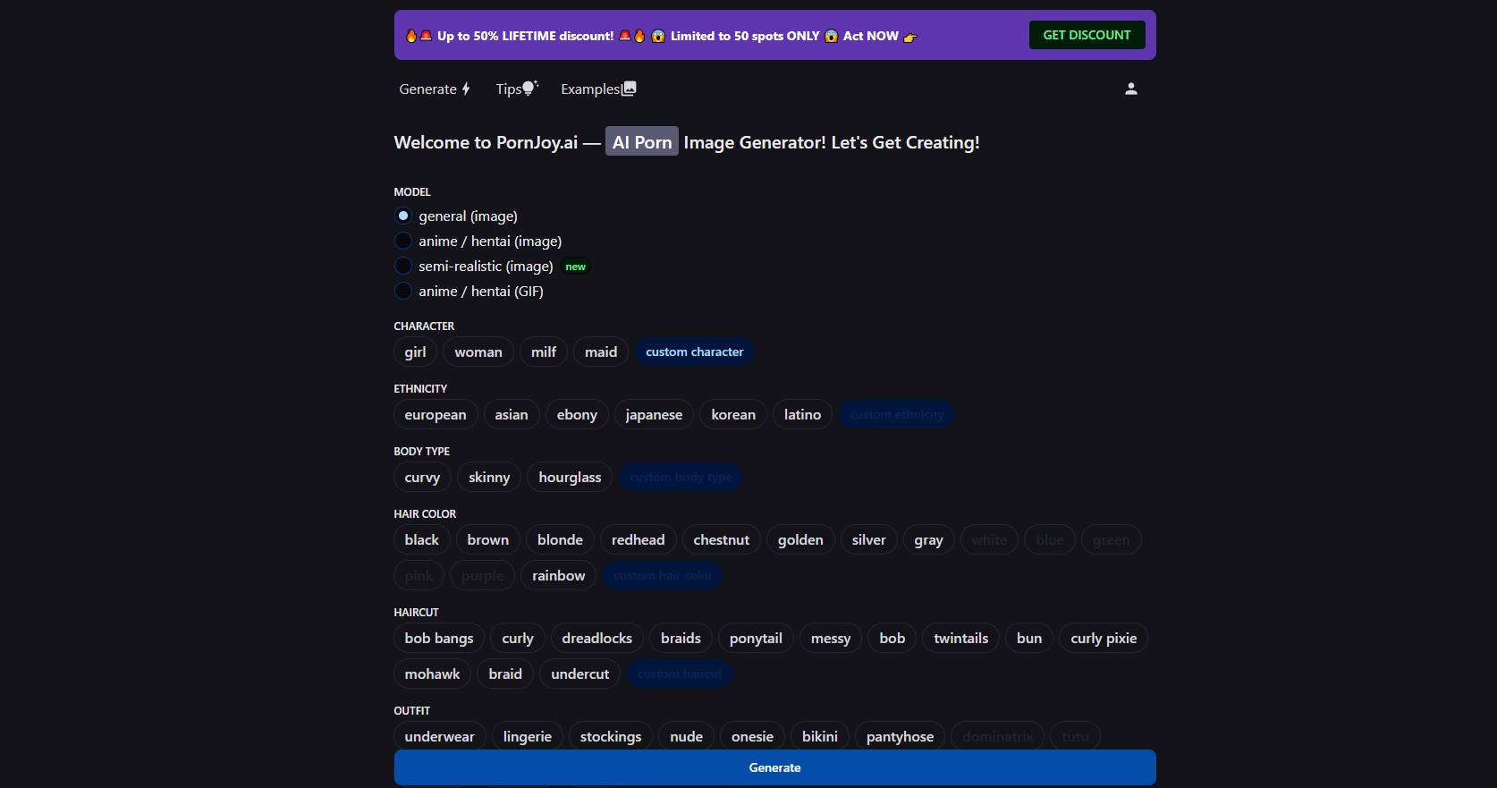Toggle the japanese ethnicity chip
Screen dimensions: 1497x788
(x=654, y=414)
